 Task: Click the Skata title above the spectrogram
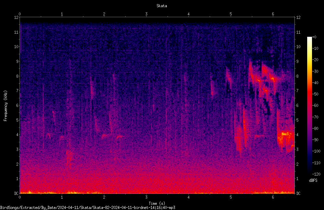click(162, 6)
